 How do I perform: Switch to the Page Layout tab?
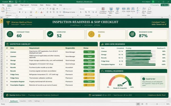[25, 5]
